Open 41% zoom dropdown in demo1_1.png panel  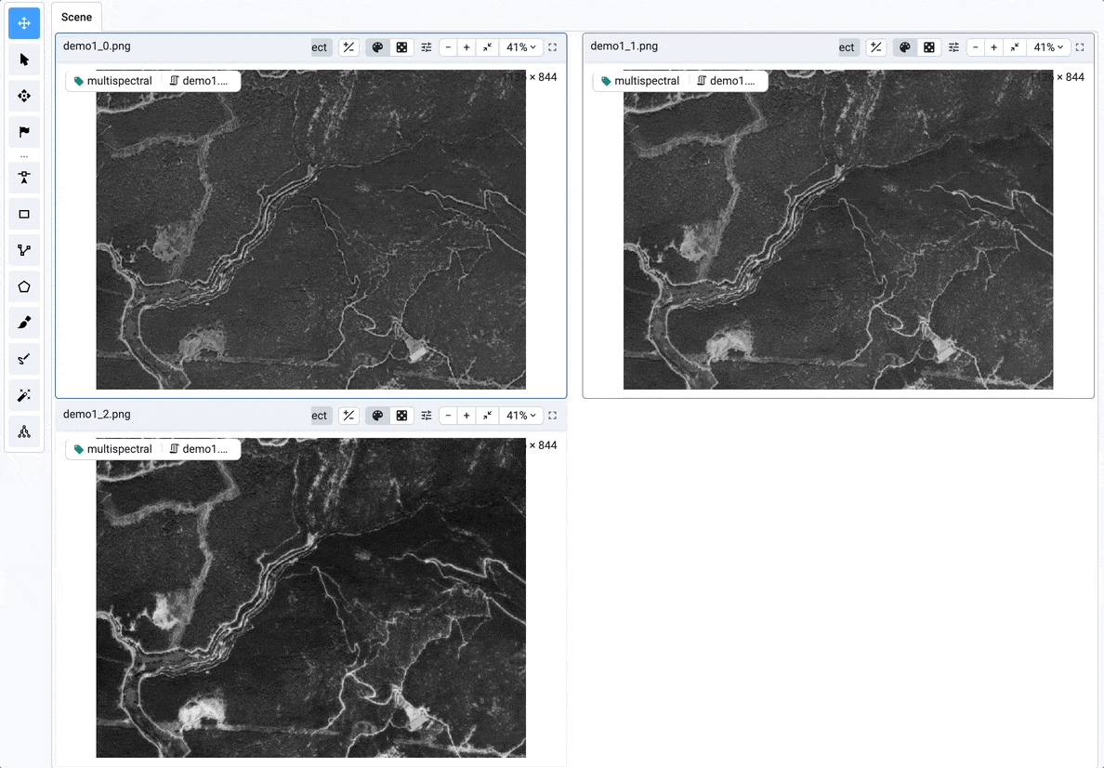click(x=1047, y=47)
